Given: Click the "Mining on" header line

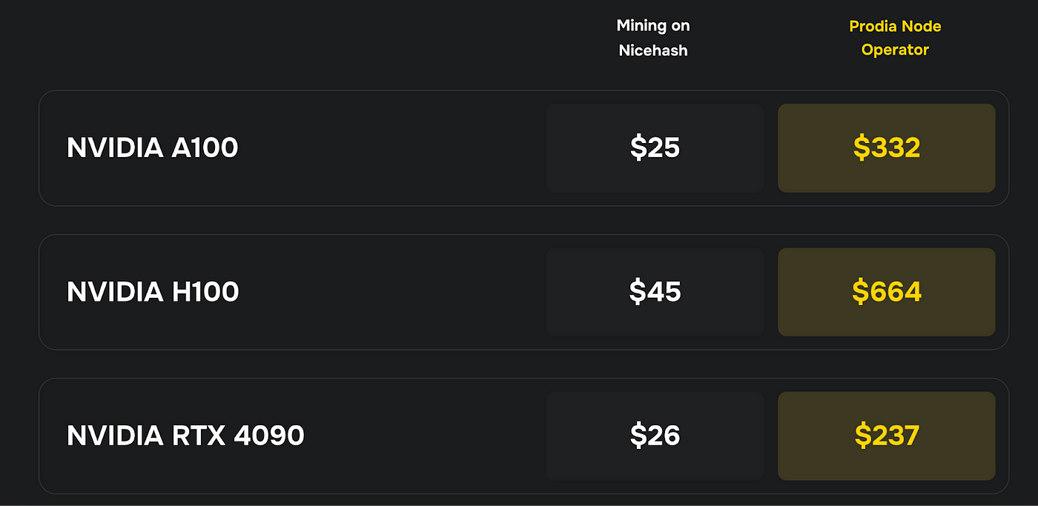Looking at the screenshot, I should pyautogui.click(x=653, y=26).
